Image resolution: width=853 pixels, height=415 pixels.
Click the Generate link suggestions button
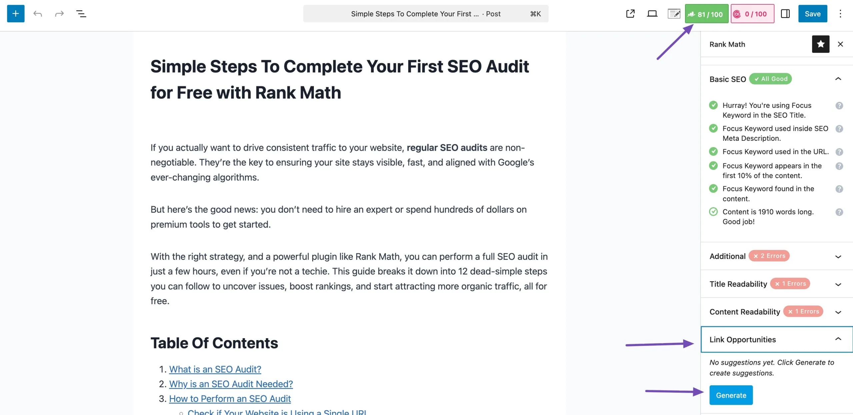pyautogui.click(x=731, y=395)
